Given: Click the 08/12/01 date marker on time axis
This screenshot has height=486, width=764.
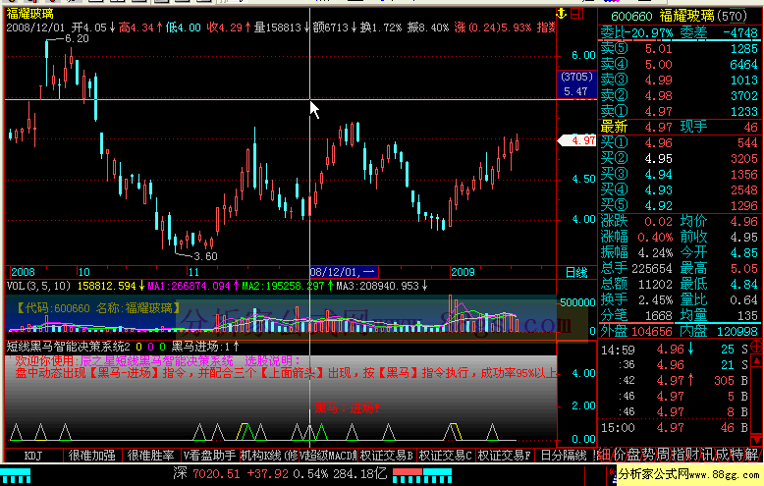Looking at the screenshot, I should pos(344,272).
